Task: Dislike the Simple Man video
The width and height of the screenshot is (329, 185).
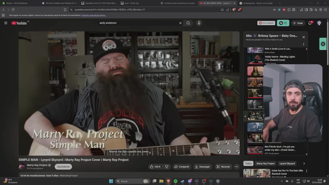Action: [167, 167]
